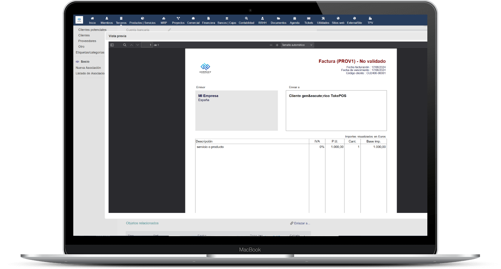Open the TPV point of sale
This screenshot has height=269, width=501.
tap(370, 20)
